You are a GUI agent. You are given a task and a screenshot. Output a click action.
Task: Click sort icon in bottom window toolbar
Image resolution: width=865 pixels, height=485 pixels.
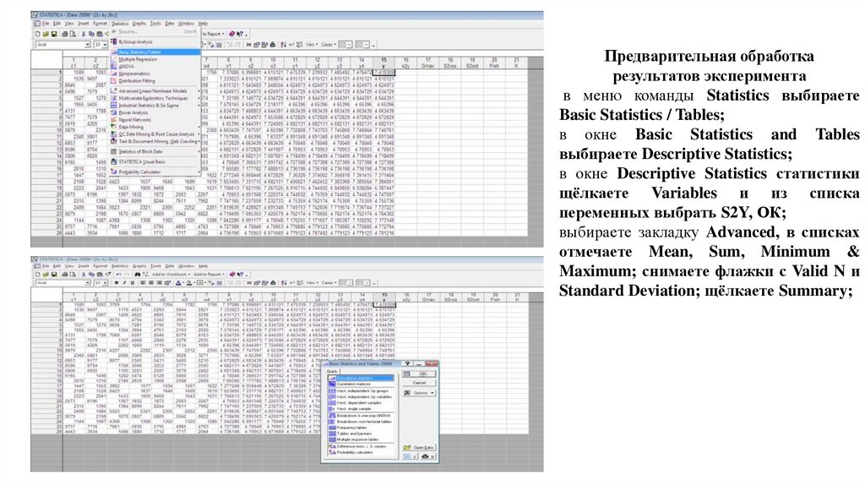(x=284, y=282)
